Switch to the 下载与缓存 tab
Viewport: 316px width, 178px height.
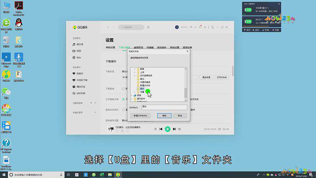(x=124, y=47)
